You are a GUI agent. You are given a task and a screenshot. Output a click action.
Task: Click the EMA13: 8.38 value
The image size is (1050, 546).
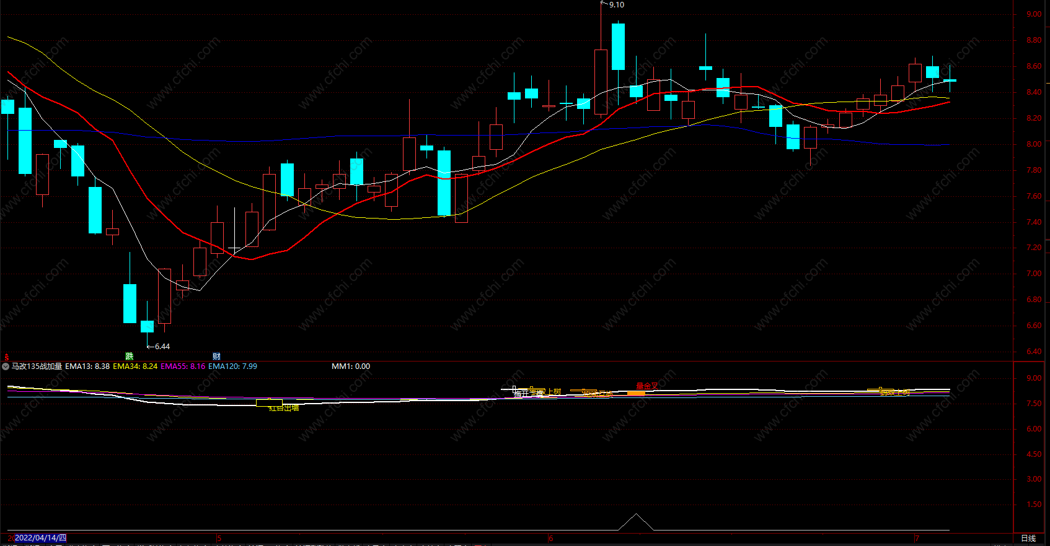coord(87,366)
